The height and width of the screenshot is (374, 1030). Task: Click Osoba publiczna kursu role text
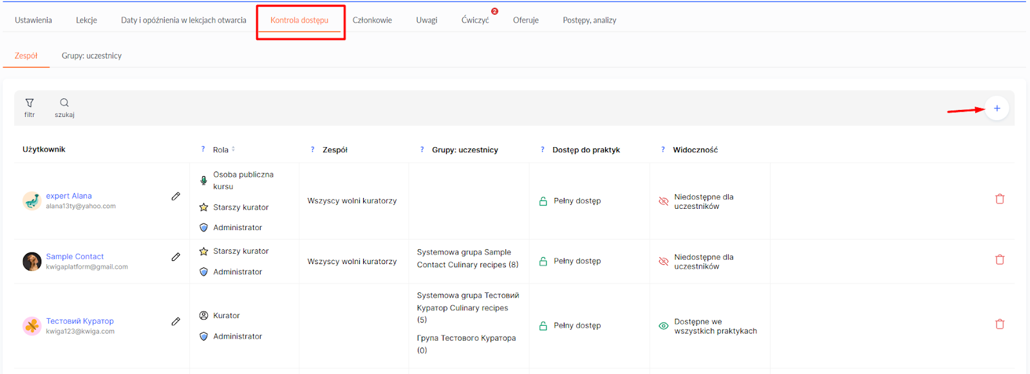243,181
